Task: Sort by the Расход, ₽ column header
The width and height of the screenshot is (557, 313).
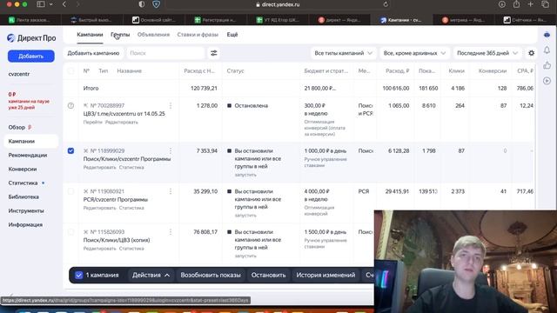Action: point(398,71)
